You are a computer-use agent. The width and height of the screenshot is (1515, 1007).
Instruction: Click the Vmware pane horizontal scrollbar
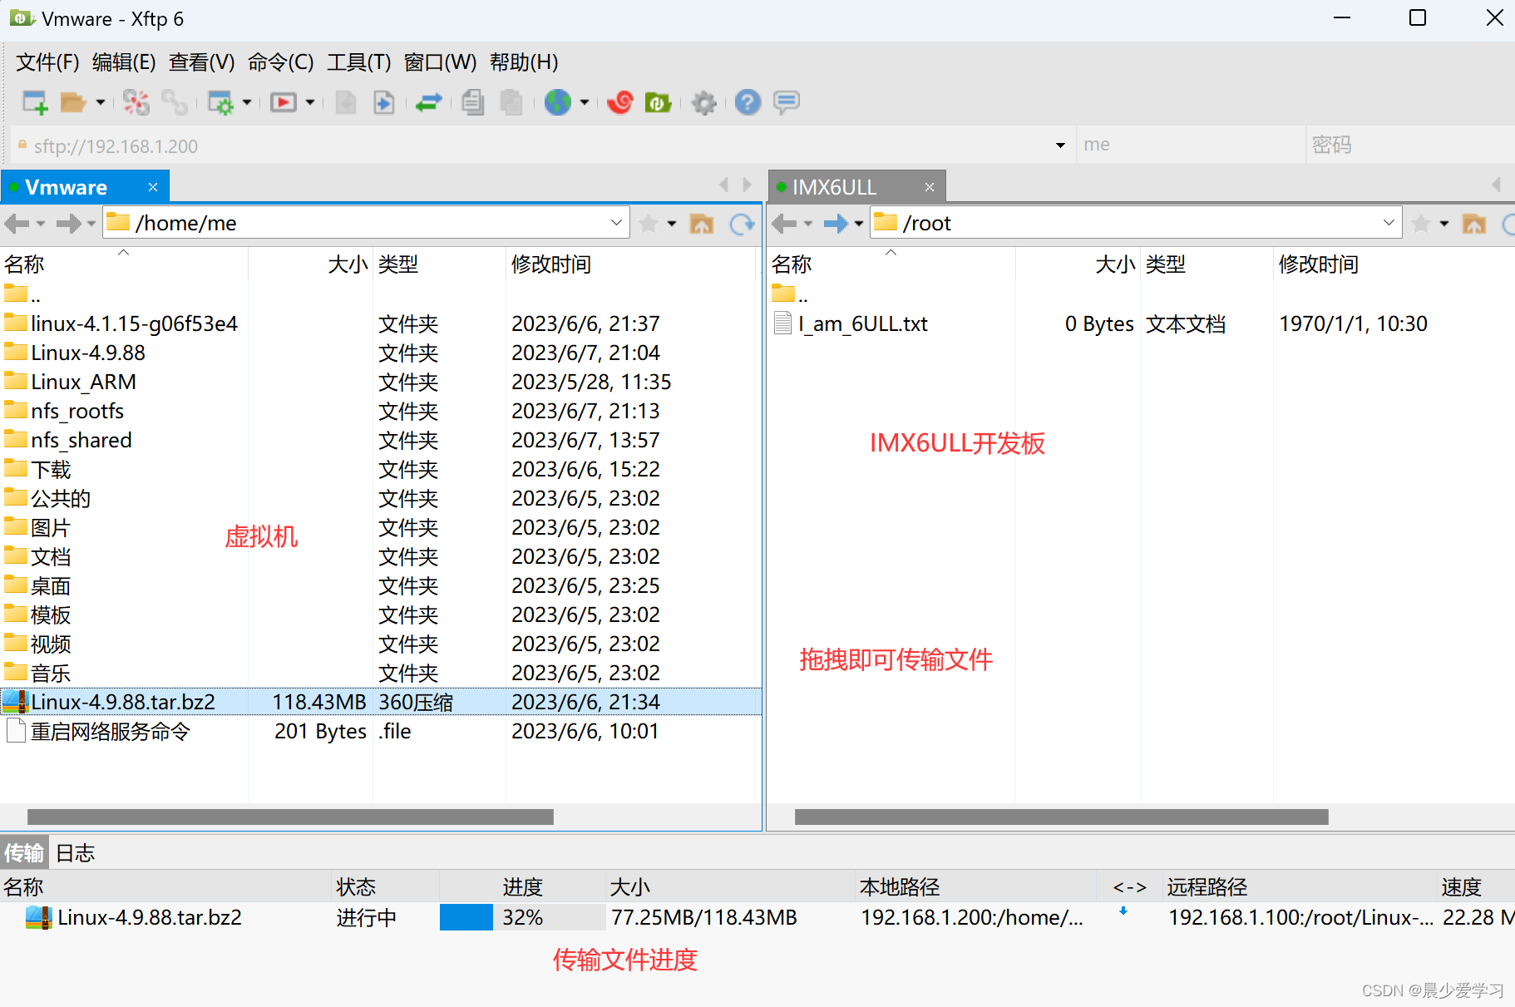pyautogui.click(x=290, y=817)
